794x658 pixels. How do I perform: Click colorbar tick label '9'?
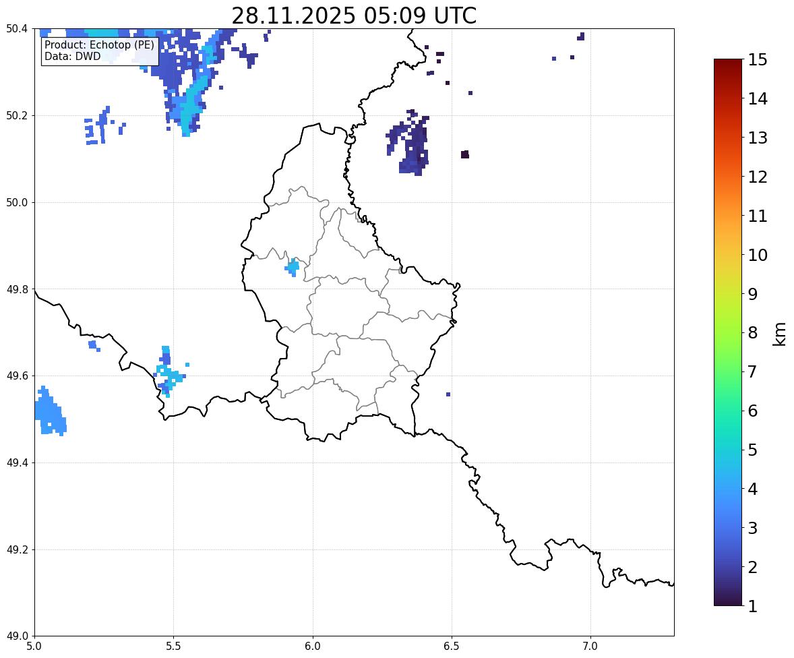pos(752,294)
